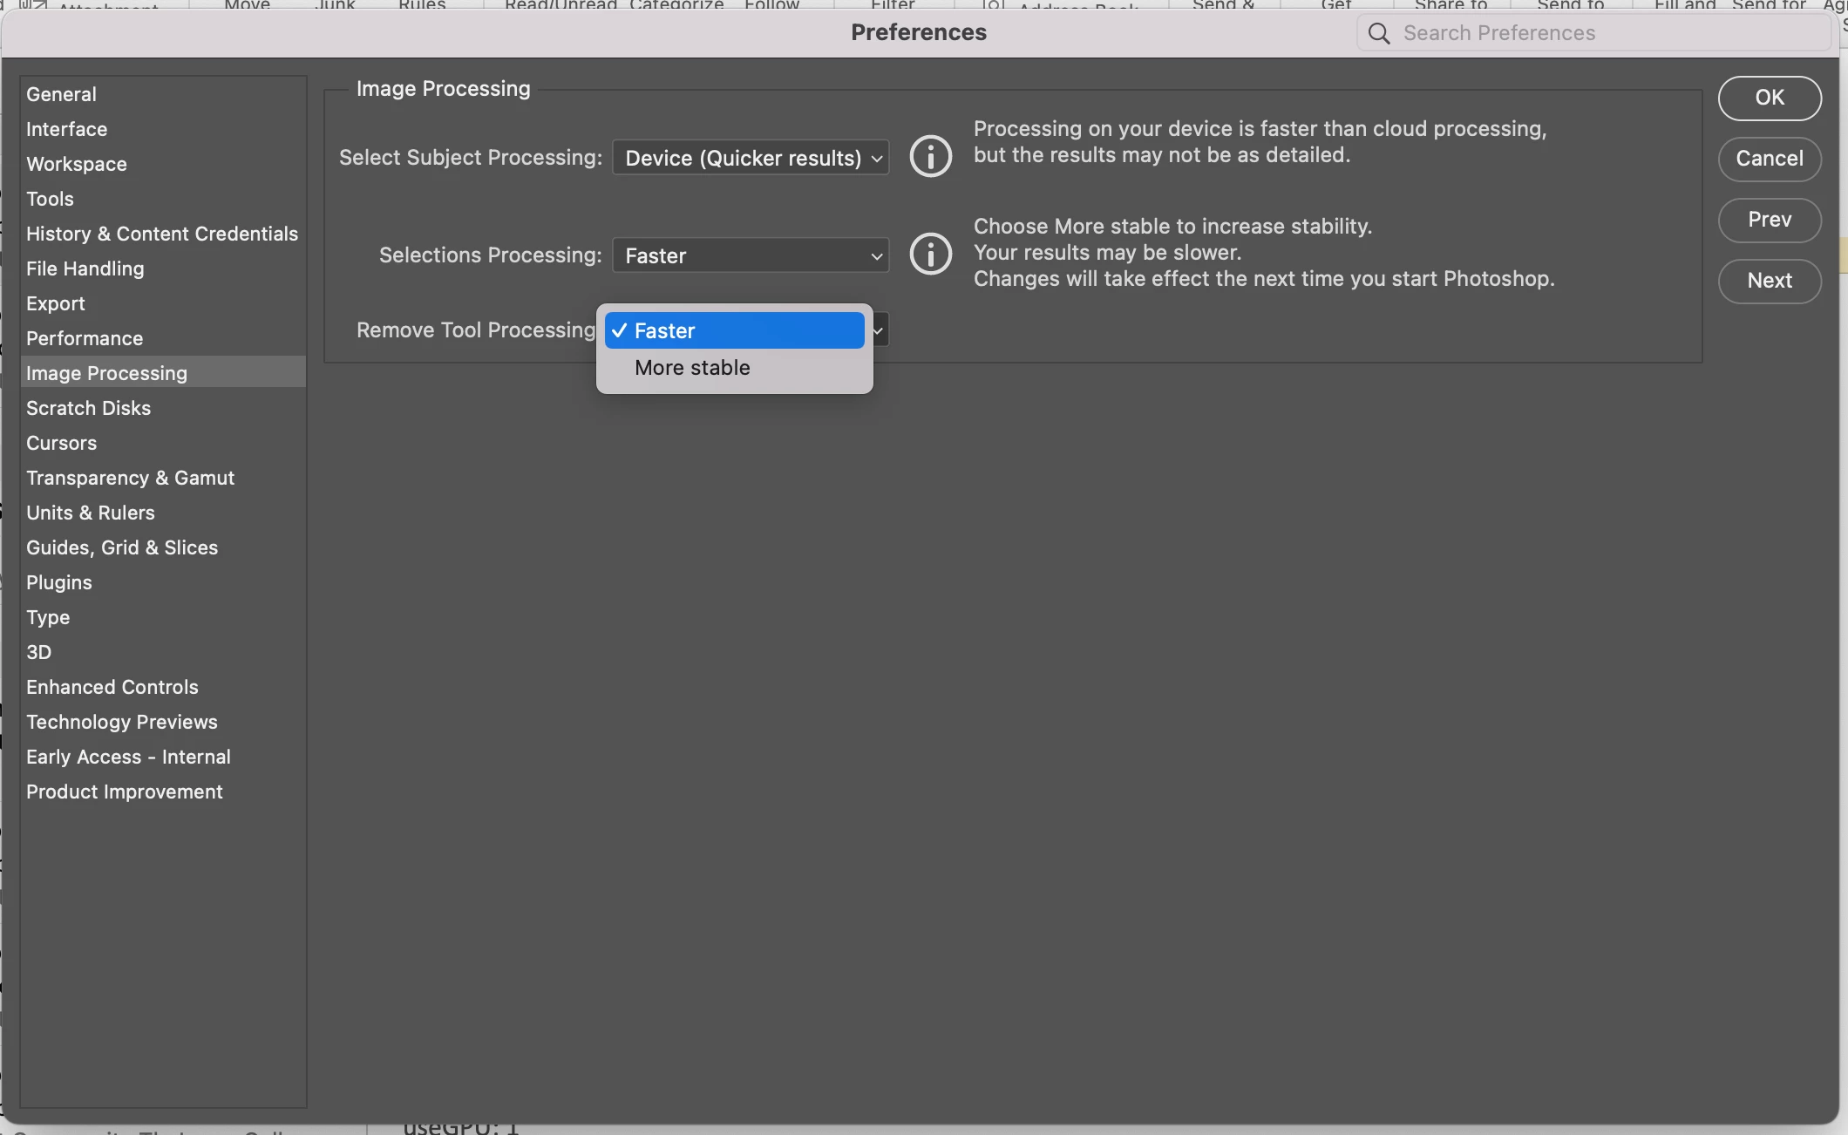This screenshot has height=1135, width=1848.
Task: Open Guides, Grid & Slices settings
Action: [x=122, y=547]
